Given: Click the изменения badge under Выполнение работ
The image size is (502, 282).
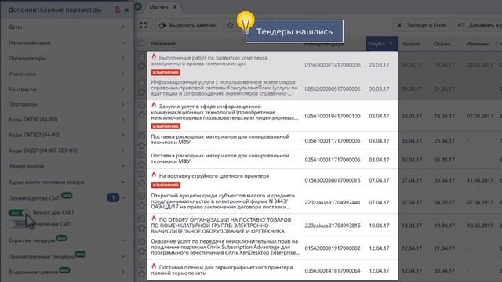Looking at the screenshot, I should coord(166,73).
